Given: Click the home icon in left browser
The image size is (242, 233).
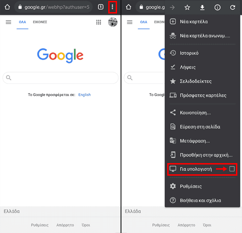Looking at the screenshot, I should [x=7, y=7].
